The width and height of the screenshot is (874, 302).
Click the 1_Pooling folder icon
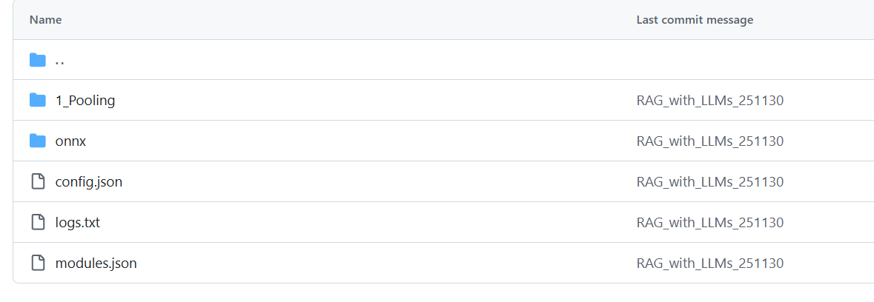pos(37,101)
